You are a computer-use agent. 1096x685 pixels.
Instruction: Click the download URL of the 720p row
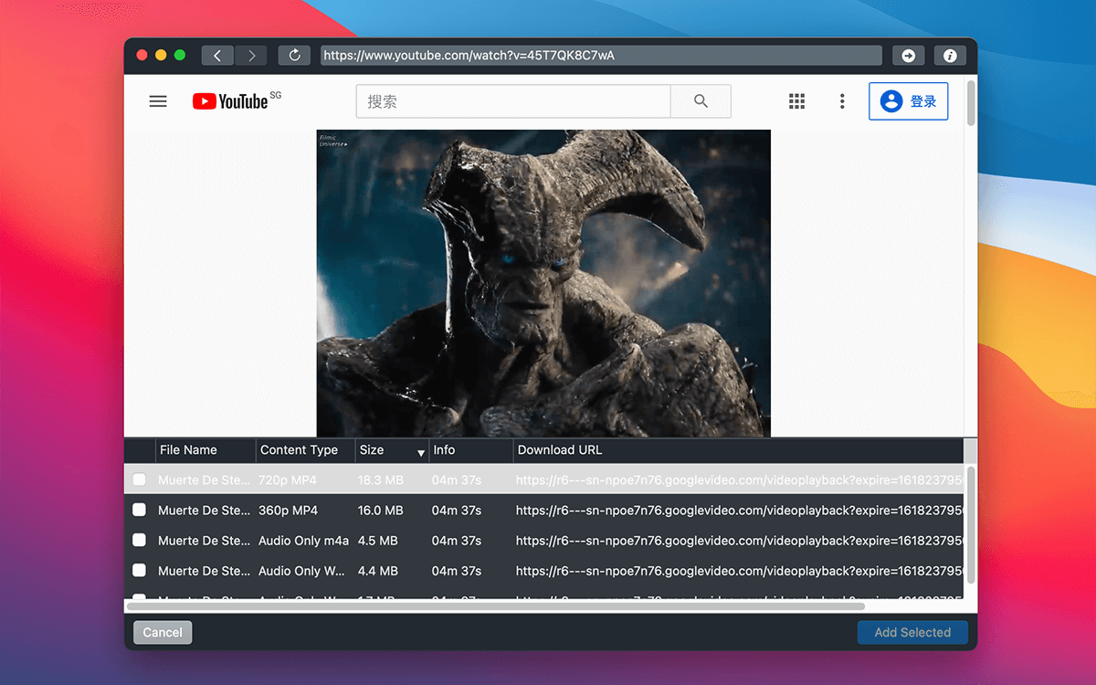(x=739, y=479)
